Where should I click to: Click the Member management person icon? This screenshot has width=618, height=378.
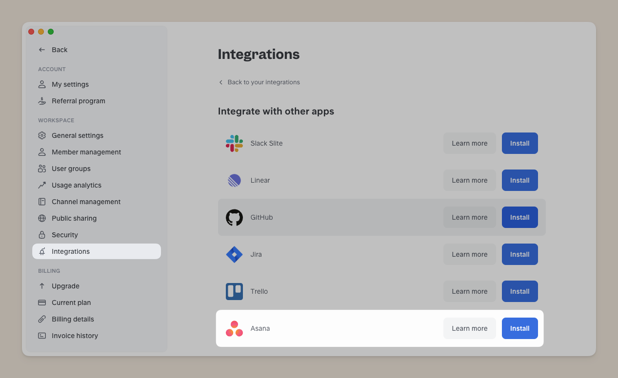42,152
